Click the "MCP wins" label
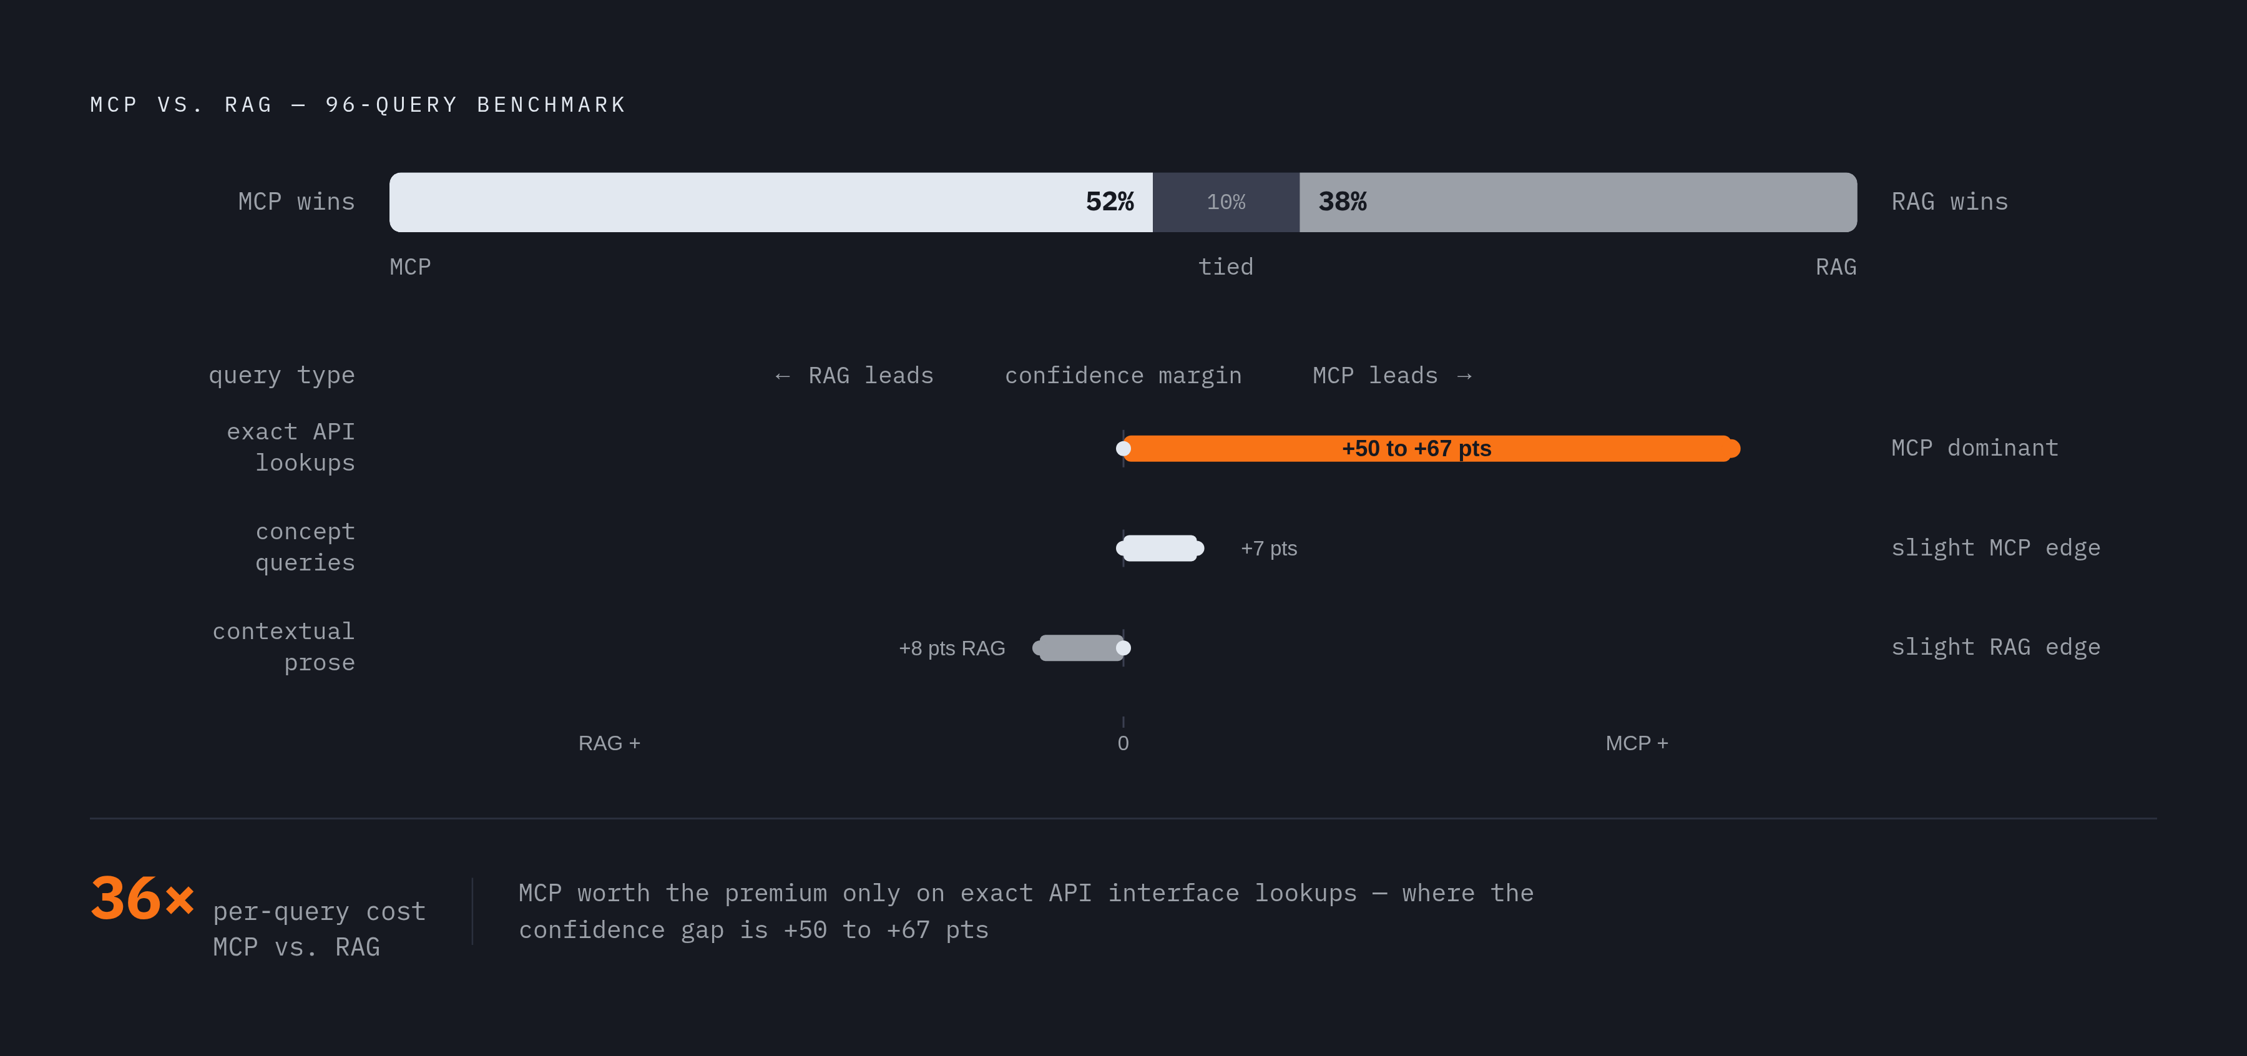 [x=296, y=202]
